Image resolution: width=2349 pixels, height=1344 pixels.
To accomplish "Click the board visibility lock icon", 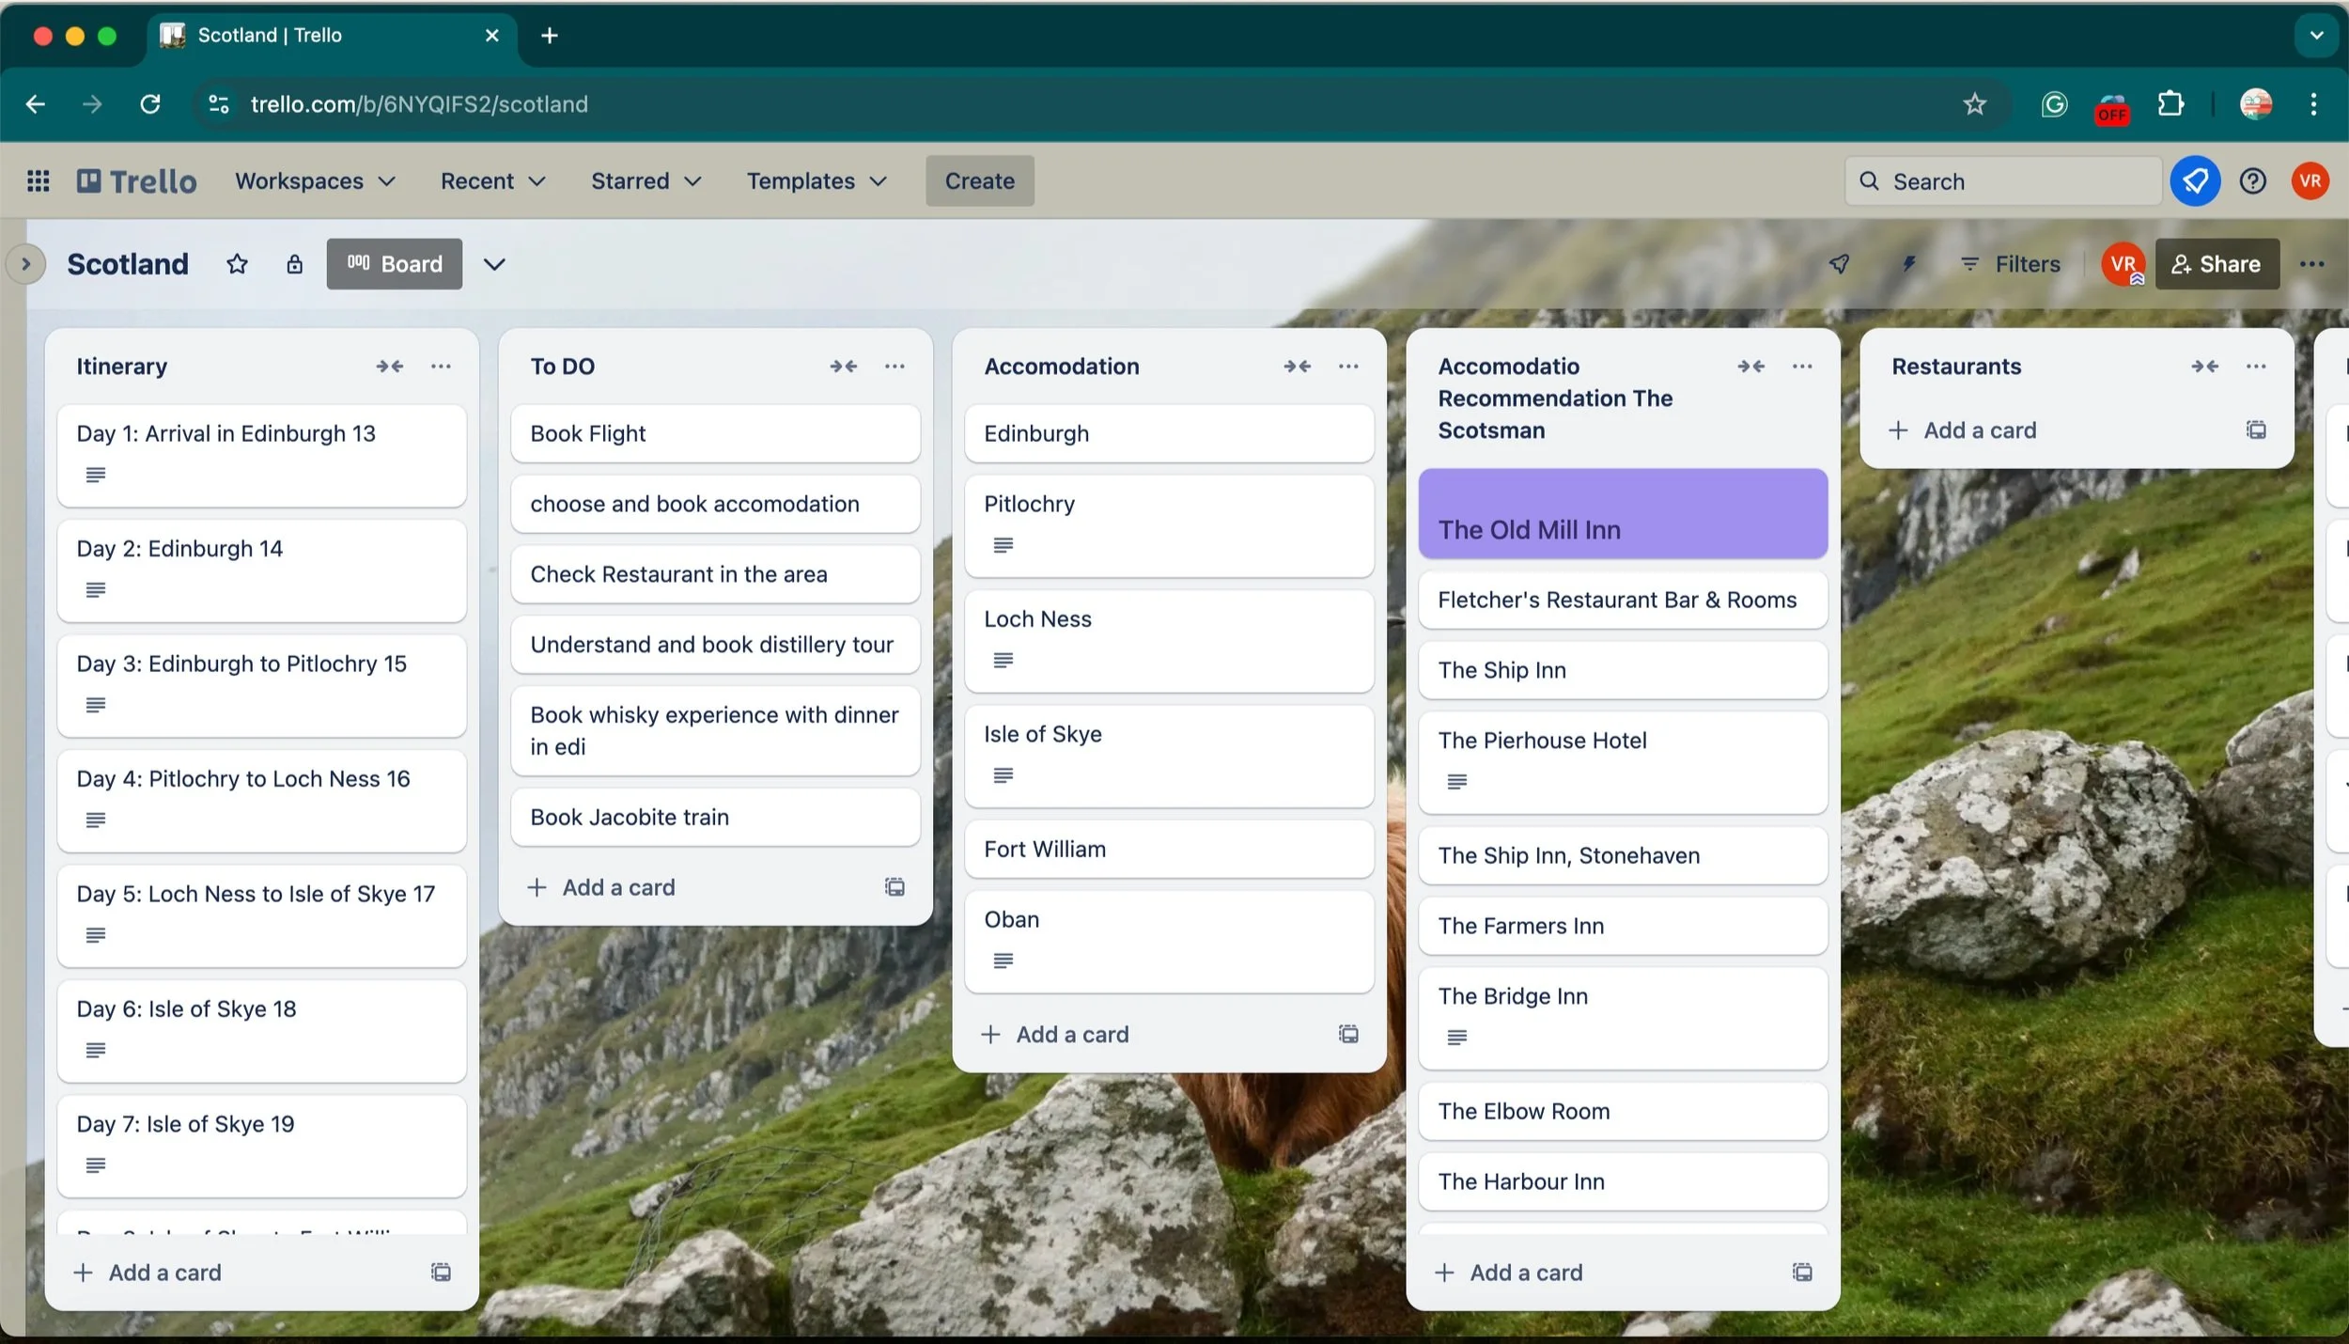I will (295, 264).
